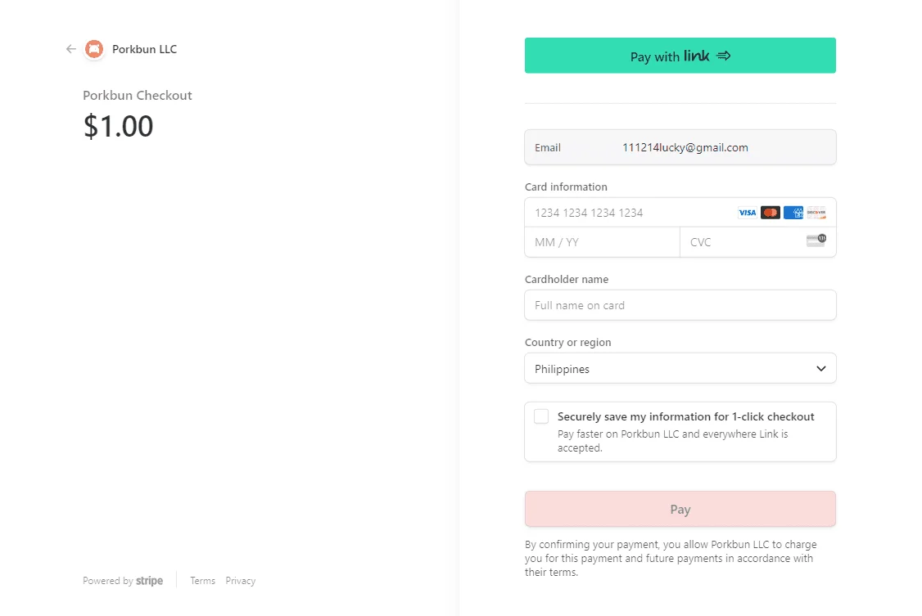Image resolution: width=922 pixels, height=616 pixels.
Task: Click the Discover card icon
Action: [816, 213]
